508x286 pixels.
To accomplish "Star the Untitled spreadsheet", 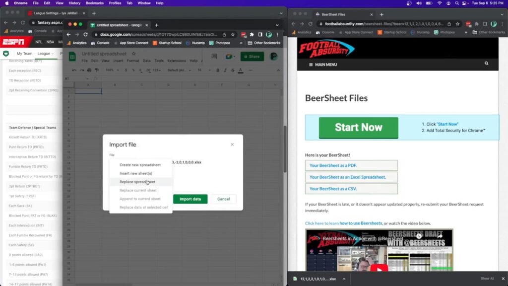I will [134, 54].
